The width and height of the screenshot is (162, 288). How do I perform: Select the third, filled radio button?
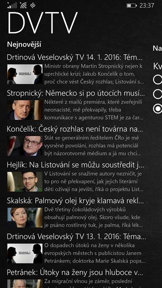coord(158,108)
